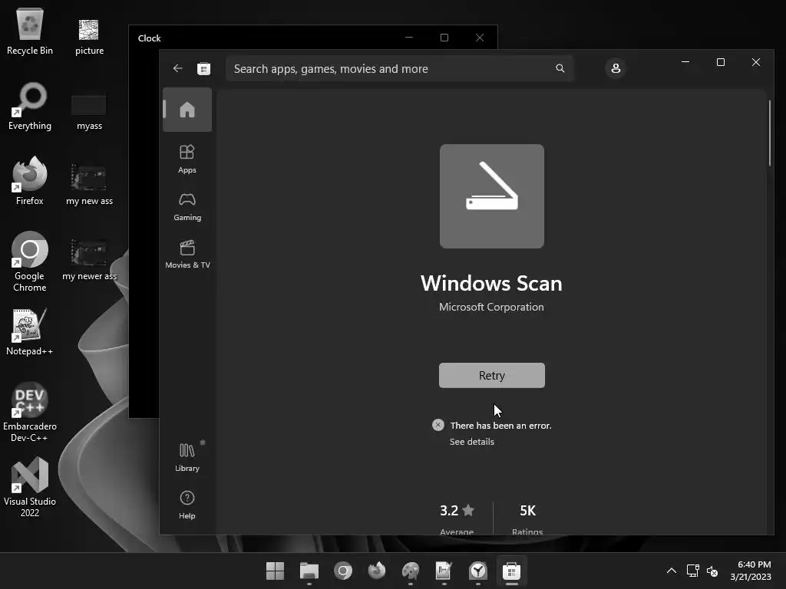Select the Firefox desktop shortcut
This screenshot has height=589, width=786.
click(30, 181)
